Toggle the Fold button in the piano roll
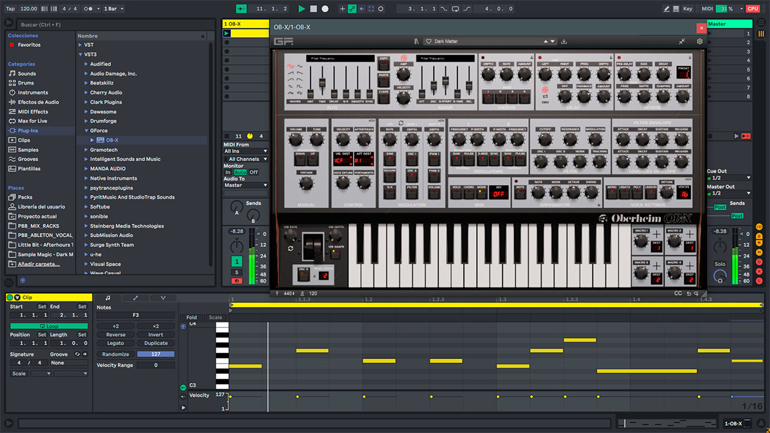 pos(191,318)
